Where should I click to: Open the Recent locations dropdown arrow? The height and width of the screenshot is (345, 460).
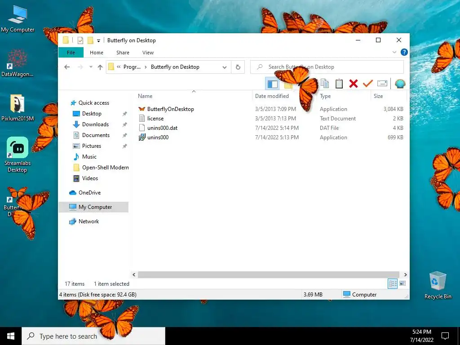[x=91, y=67]
